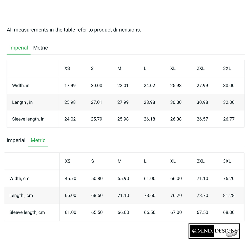Select 2XL sleeve length value 26.57
This screenshot has width=248, height=248.
point(202,119)
